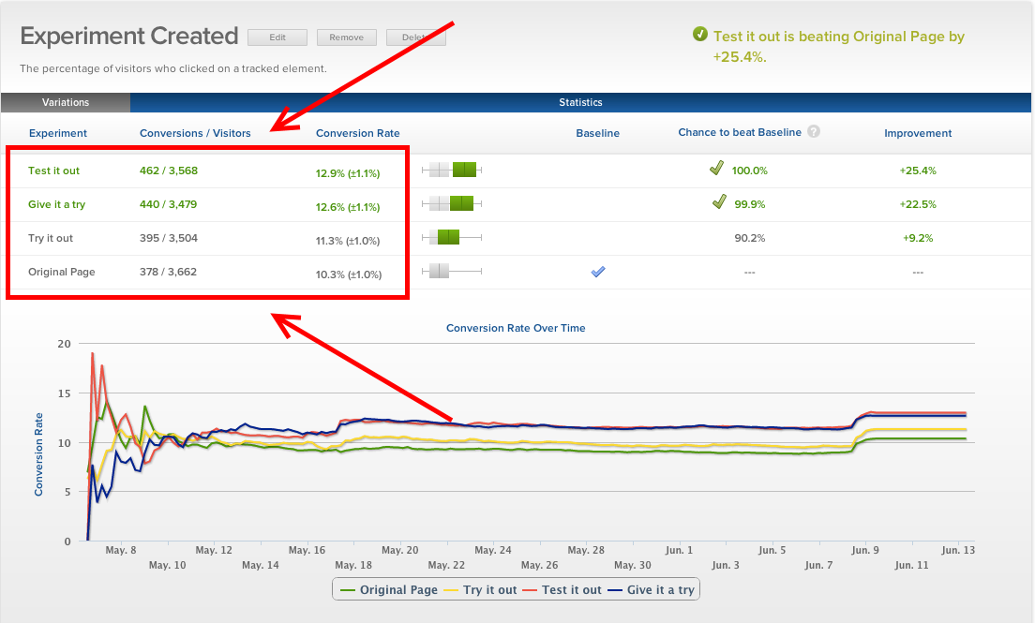1035x623 pixels.
Task: Click the green checkmark next to 99.9%
Action: click(719, 201)
